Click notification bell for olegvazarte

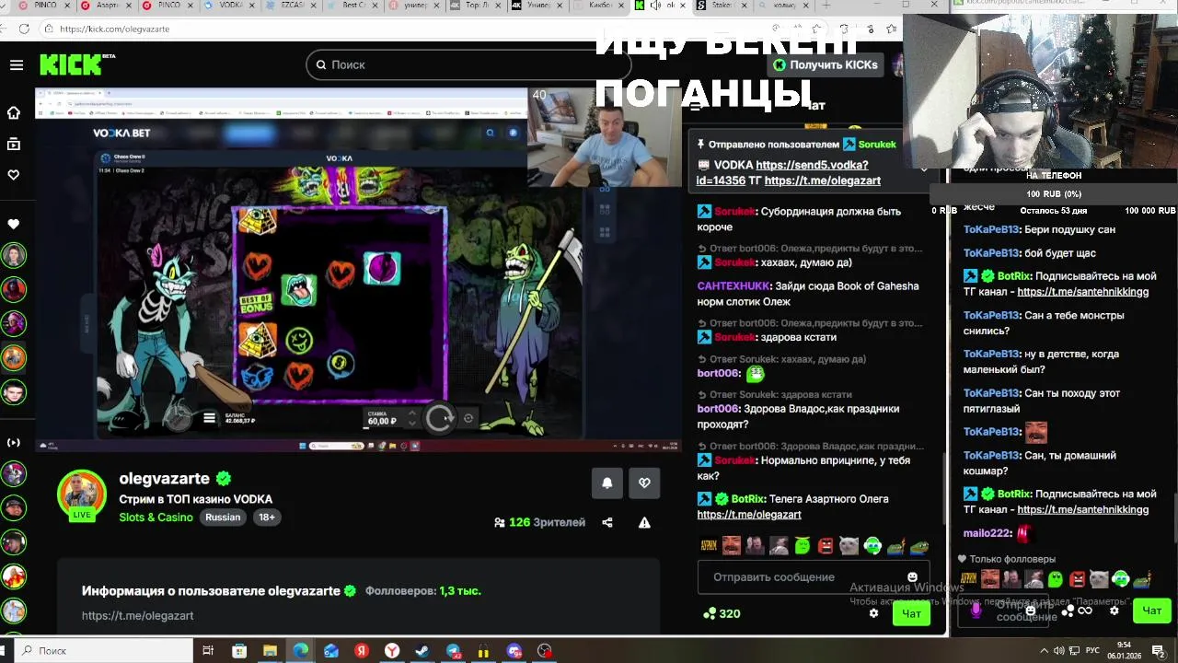(607, 483)
